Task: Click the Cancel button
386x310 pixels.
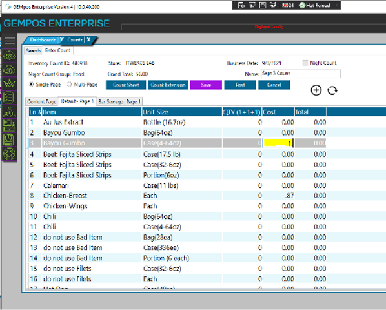Action: (x=274, y=85)
